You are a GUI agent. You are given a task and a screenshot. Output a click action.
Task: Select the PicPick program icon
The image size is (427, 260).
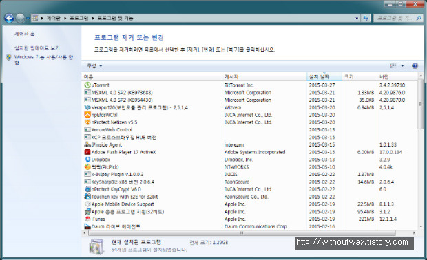(x=87, y=167)
